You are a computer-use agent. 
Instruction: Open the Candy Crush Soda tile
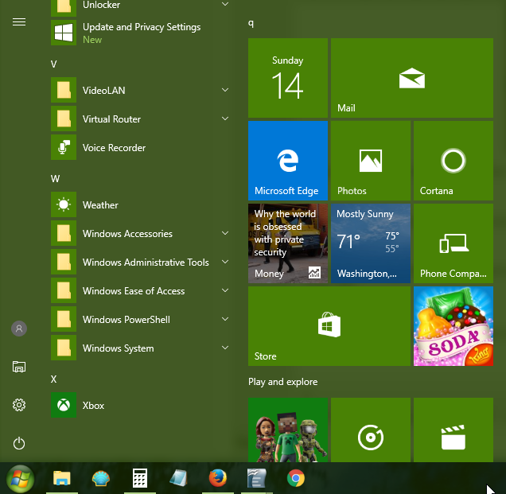(453, 326)
